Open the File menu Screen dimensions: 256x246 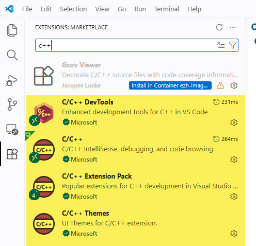(27, 9)
